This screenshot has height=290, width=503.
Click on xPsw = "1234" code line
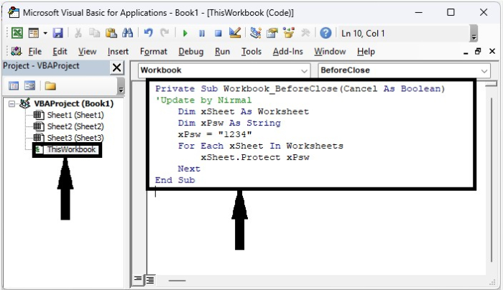pyautogui.click(x=215, y=134)
